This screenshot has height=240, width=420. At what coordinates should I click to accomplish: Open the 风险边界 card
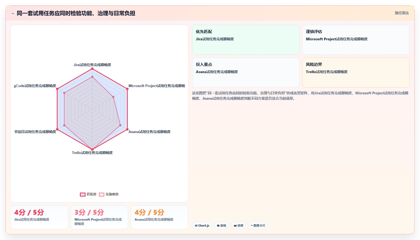356,73
